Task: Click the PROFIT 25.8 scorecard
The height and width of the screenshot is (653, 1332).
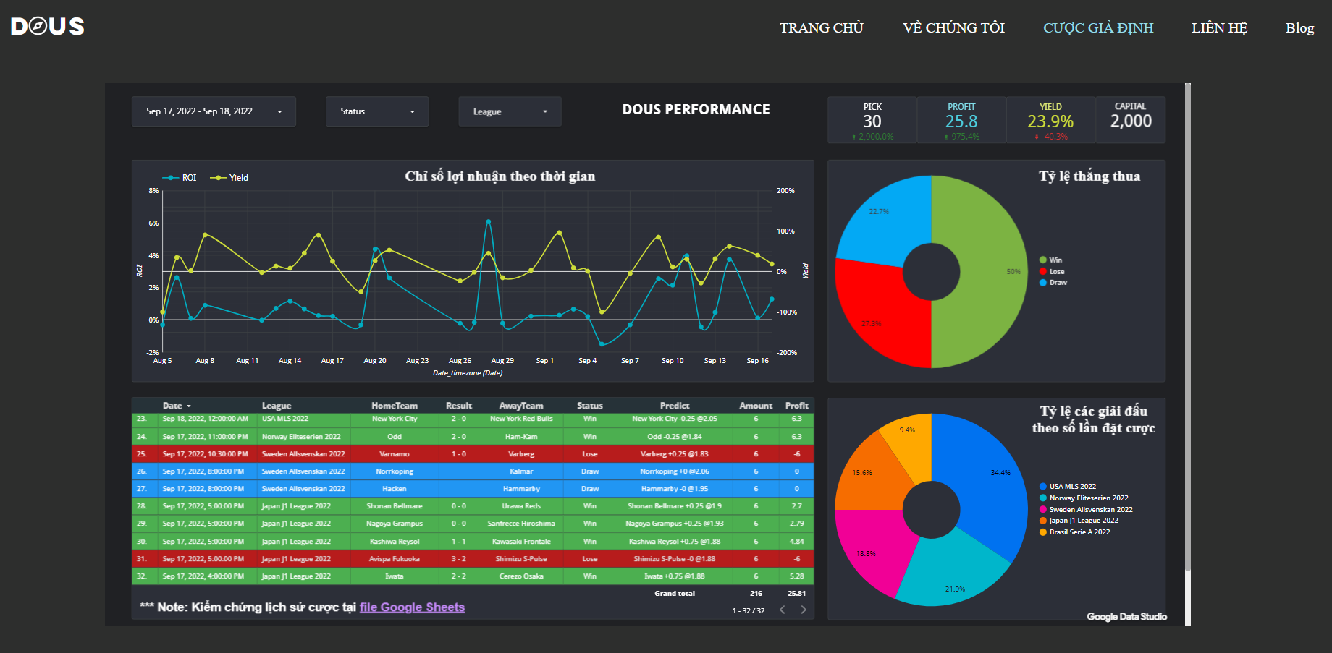Action: coord(961,120)
